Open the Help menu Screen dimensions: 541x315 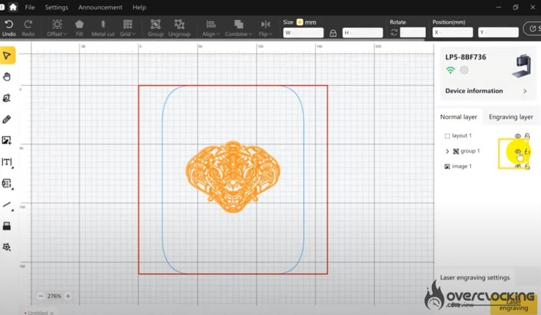(x=140, y=7)
